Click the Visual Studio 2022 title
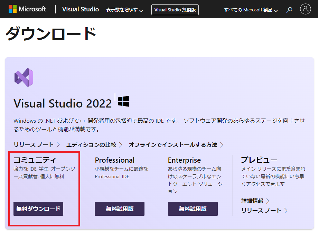The height and width of the screenshot is (234, 318). coord(63,103)
